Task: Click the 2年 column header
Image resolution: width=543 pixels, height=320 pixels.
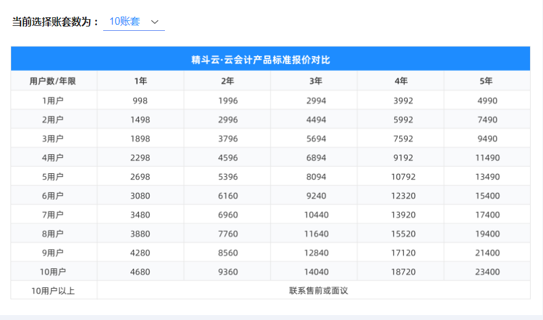Action: coord(227,81)
